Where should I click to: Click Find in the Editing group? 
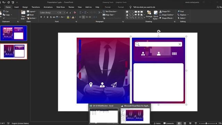181,11
